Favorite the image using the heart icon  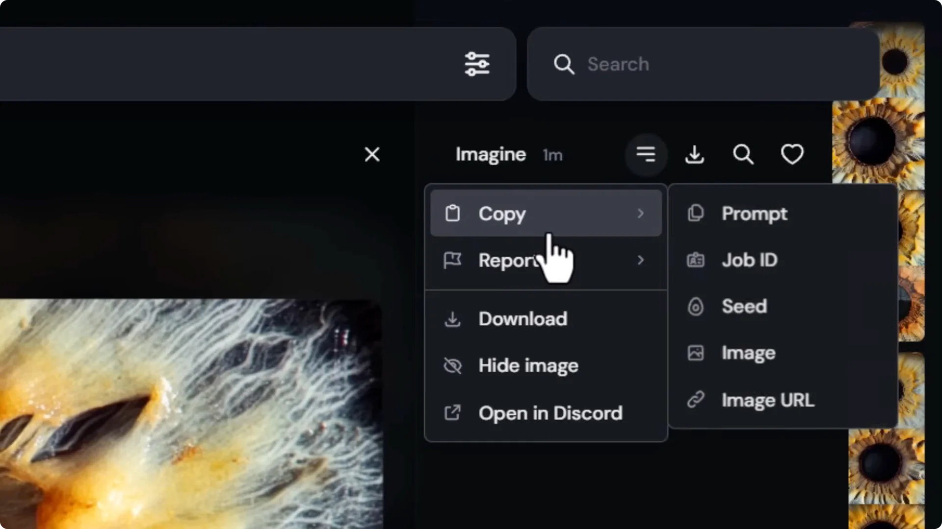[x=792, y=154]
